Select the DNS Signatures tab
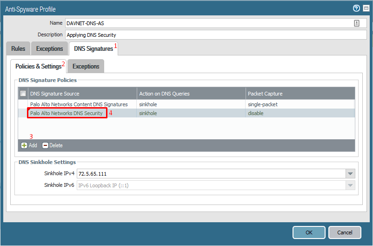The image size is (373, 246). (x=93, y=48)
